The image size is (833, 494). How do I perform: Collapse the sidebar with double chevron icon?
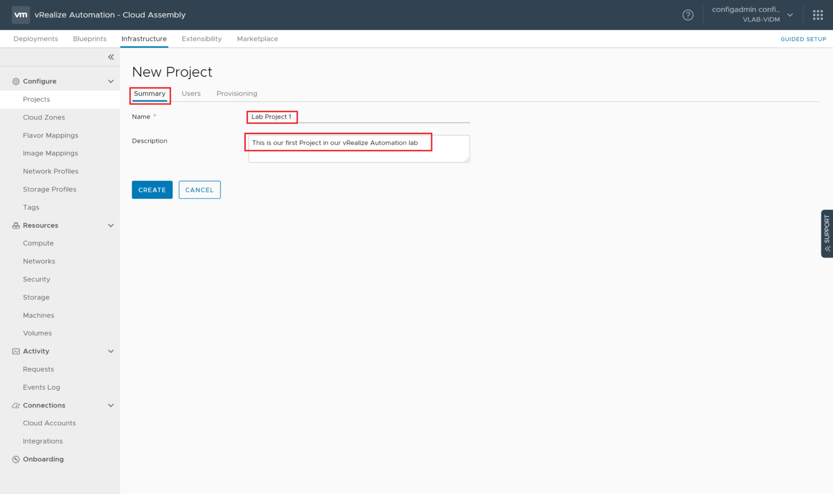click(x=111, y=57)
